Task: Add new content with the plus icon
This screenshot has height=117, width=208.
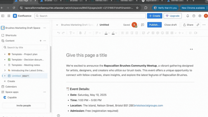Action: click(40, 41)
